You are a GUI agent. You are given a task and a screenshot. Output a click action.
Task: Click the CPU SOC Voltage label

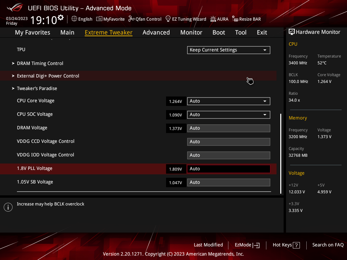(x=35, y=114)
